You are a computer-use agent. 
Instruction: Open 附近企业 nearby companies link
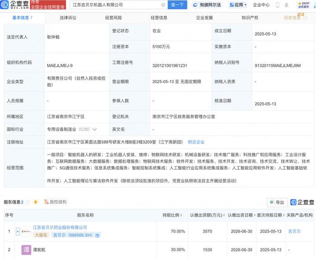tap(196, 142)
